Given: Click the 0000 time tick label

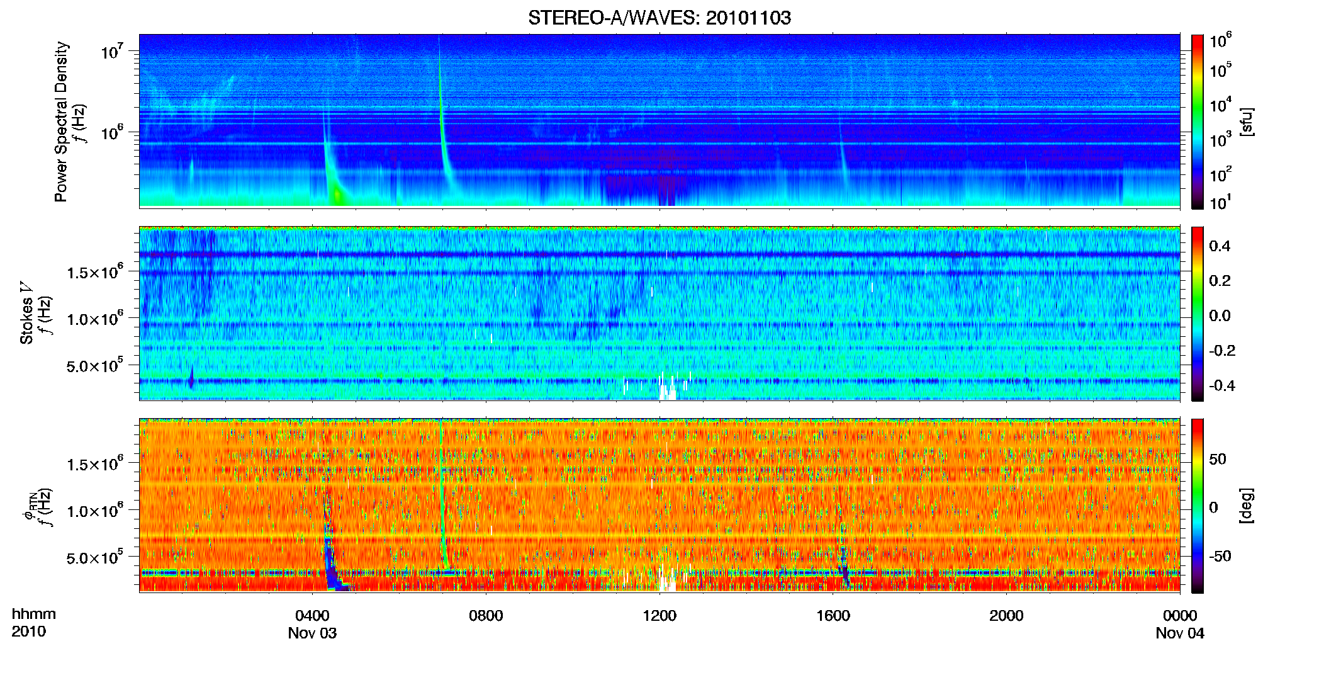Looking at the screenshot, I should point(1180,615).
